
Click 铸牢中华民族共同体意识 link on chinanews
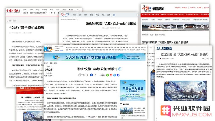click(x=39, y=13)
